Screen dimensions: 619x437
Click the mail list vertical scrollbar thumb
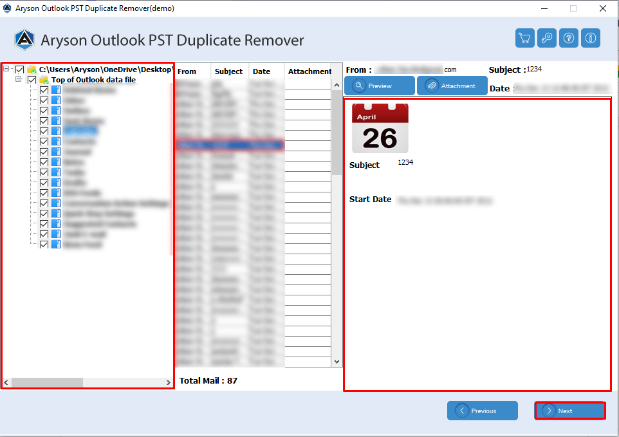coord(337,133)
